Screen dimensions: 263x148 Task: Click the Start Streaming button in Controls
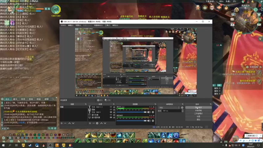point(198,108)
